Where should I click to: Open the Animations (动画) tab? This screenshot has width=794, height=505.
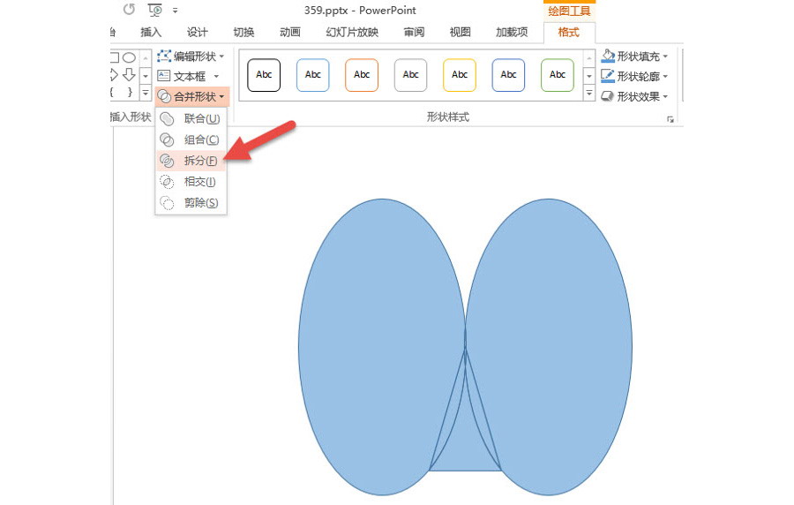(289, 33)
